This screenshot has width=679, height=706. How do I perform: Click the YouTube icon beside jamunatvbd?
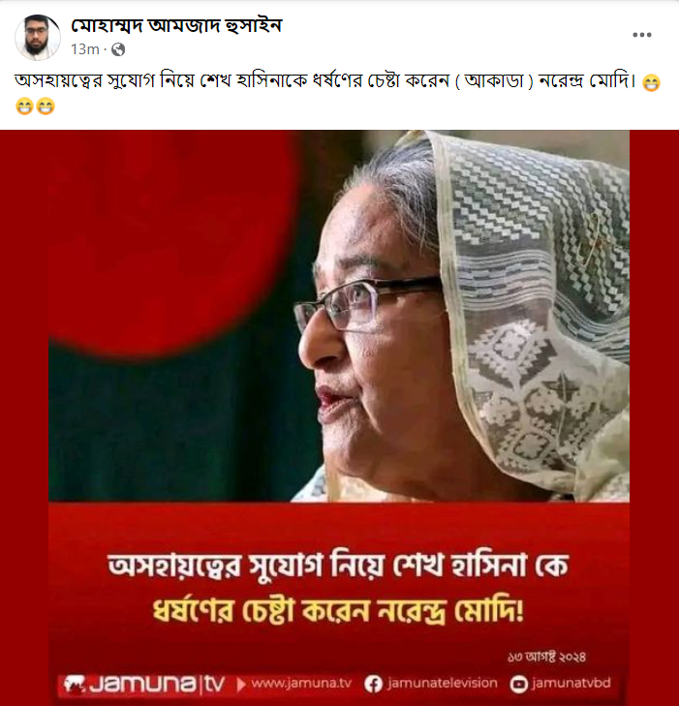point(518,685)
